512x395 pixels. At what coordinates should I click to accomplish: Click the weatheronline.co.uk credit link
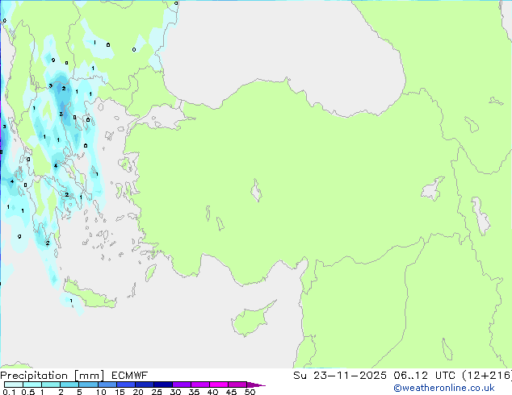pyautogui.click(x=444, y=388)
